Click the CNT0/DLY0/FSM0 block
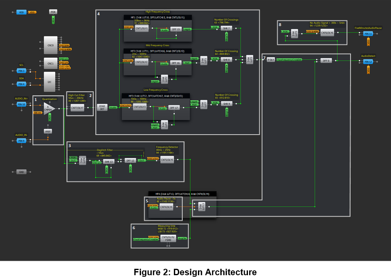Image resolution: width=391 pixels, height=278 pixels. [165, 239]
